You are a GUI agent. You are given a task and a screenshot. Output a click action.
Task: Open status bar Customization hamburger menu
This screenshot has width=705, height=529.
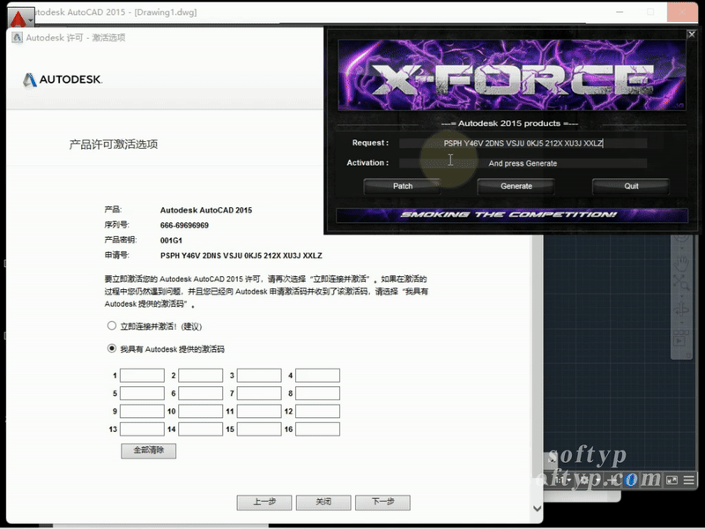tap(689, 480)
